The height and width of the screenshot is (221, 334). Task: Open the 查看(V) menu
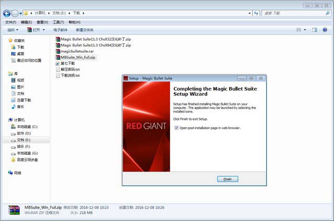[x=42, y=22]
